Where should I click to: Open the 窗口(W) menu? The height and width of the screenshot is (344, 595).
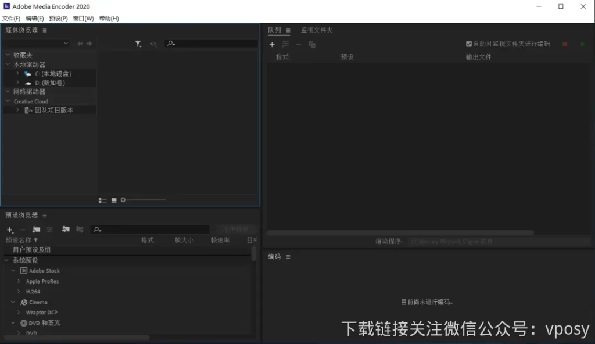(83, 18)
